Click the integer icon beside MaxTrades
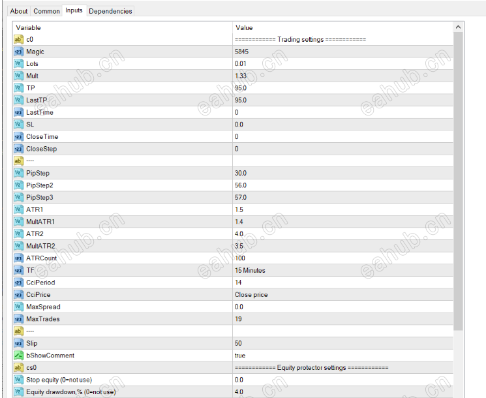486x398 pixels. pos(18,319)
